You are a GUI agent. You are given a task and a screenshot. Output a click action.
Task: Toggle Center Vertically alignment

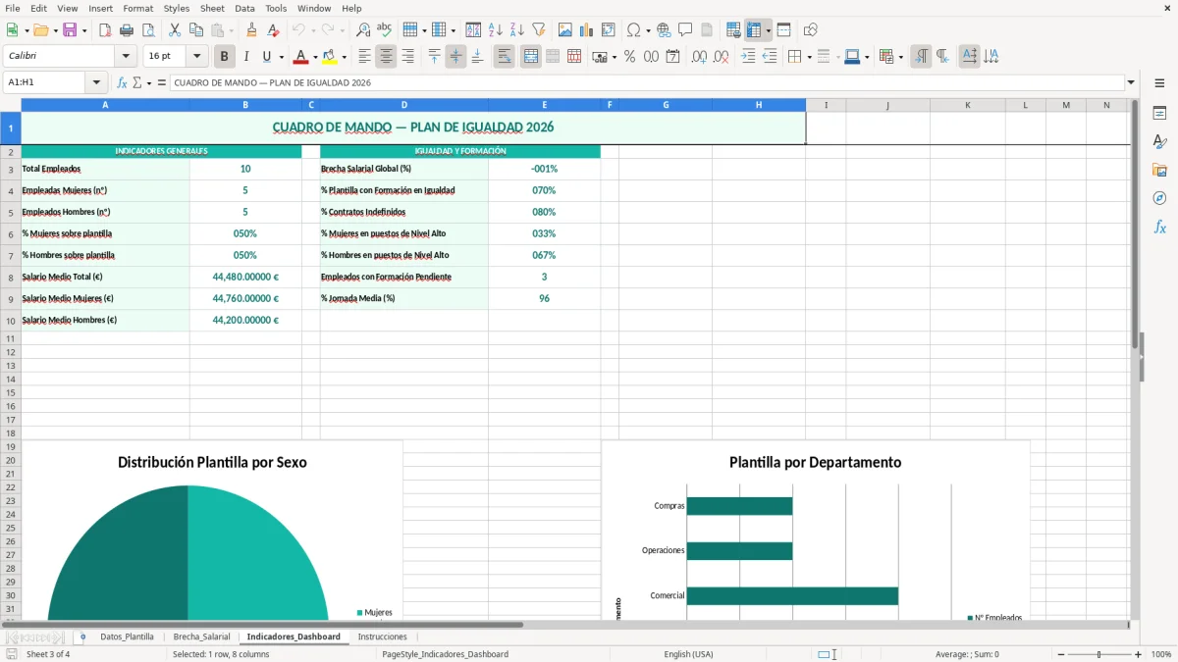point(455,57)
